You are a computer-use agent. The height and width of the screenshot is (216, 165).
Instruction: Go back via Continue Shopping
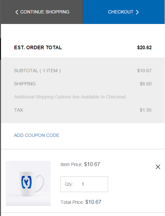click(42, 12)
